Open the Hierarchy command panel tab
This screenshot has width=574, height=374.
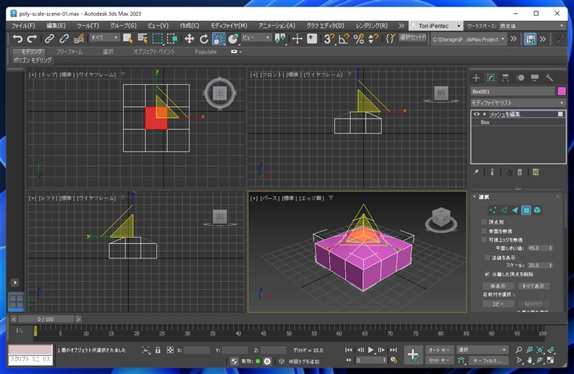coord(505,78)
